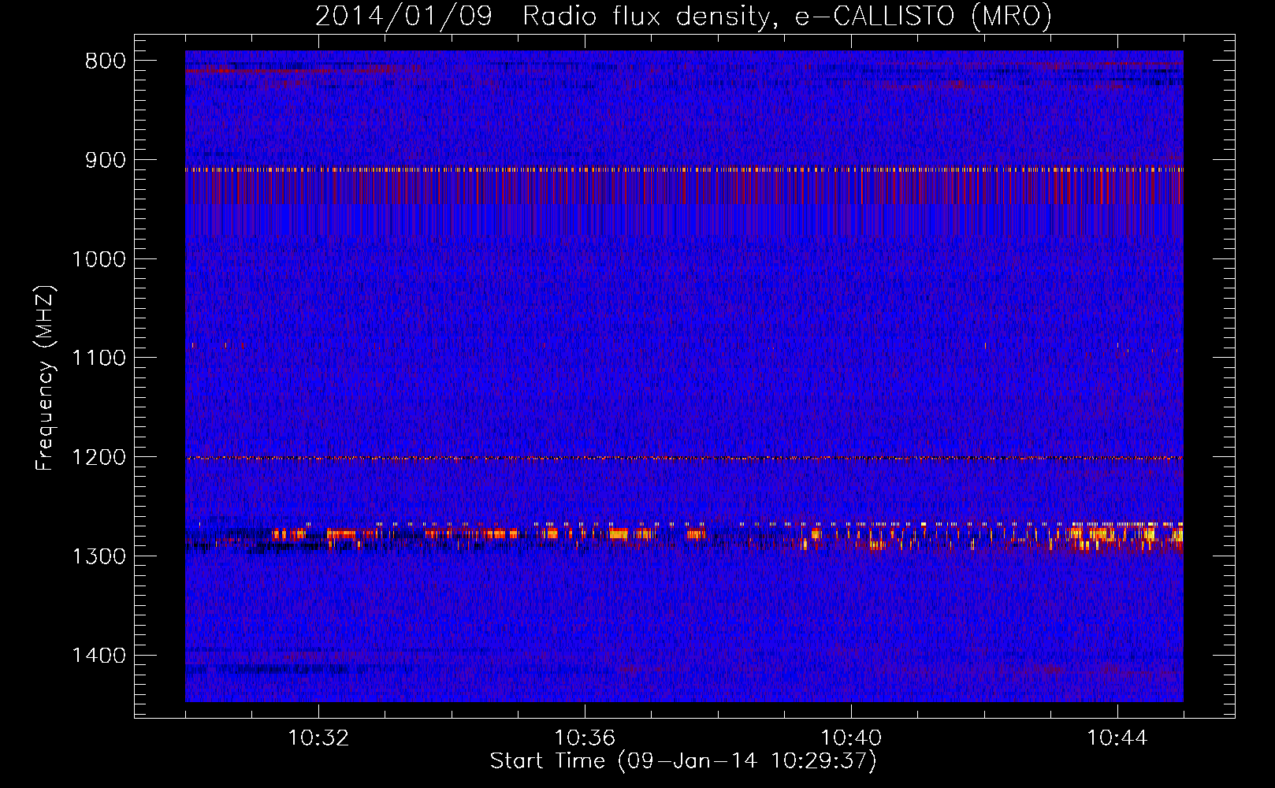
Task: Select the 1200 frequency tick label
Action: 99,457
